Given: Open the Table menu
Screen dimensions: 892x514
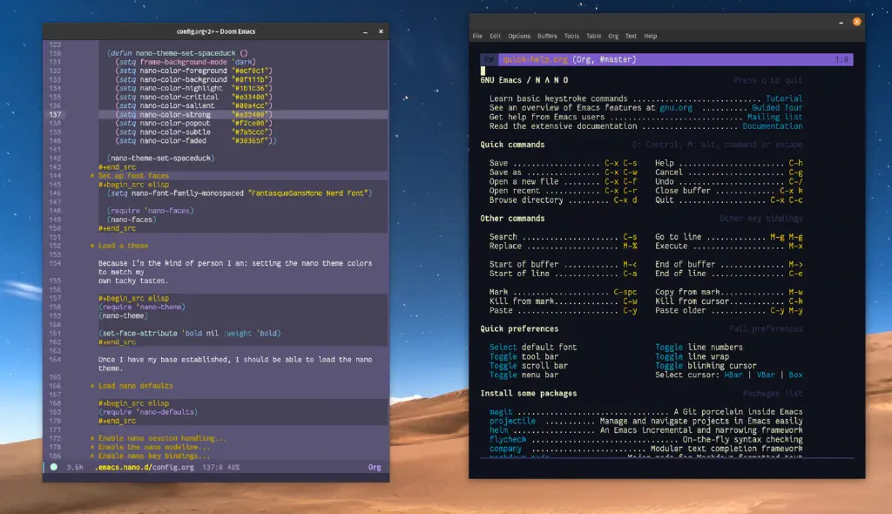Looking at the screenshot, I should [x=594, y=36].
